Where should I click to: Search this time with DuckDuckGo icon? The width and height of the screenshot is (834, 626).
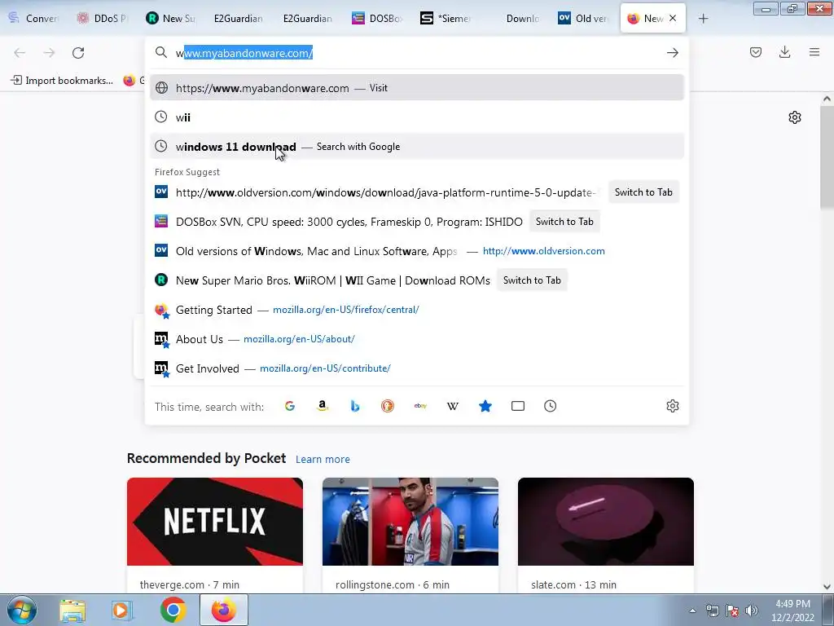coord(388,406)
